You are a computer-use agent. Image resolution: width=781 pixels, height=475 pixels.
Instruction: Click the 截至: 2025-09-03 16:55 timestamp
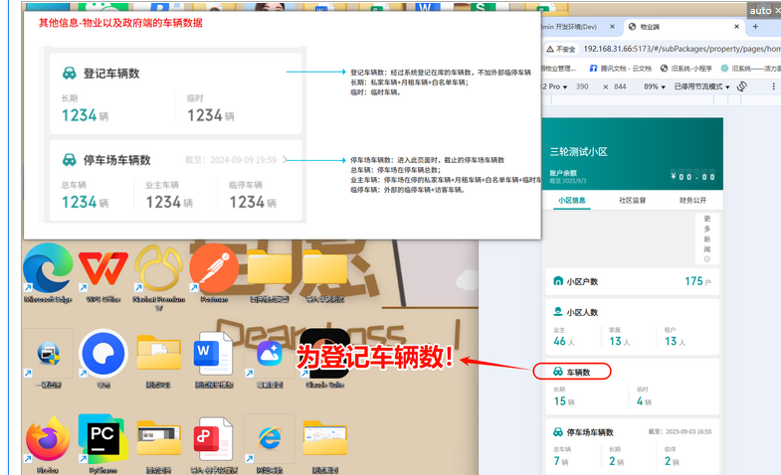coord(680,431)
